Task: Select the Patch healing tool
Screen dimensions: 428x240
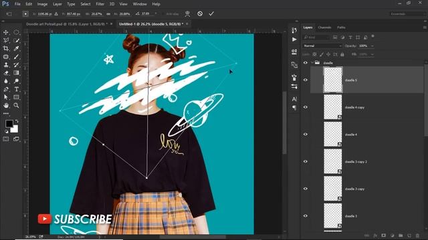Action: pos(6,57)
